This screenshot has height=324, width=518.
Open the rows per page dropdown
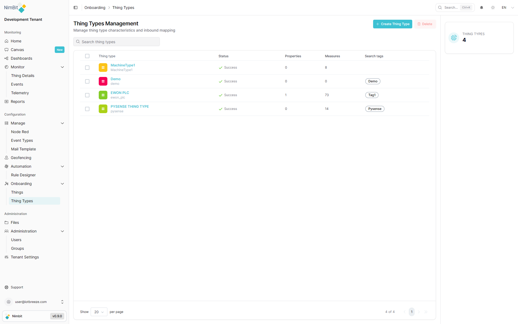99,312
